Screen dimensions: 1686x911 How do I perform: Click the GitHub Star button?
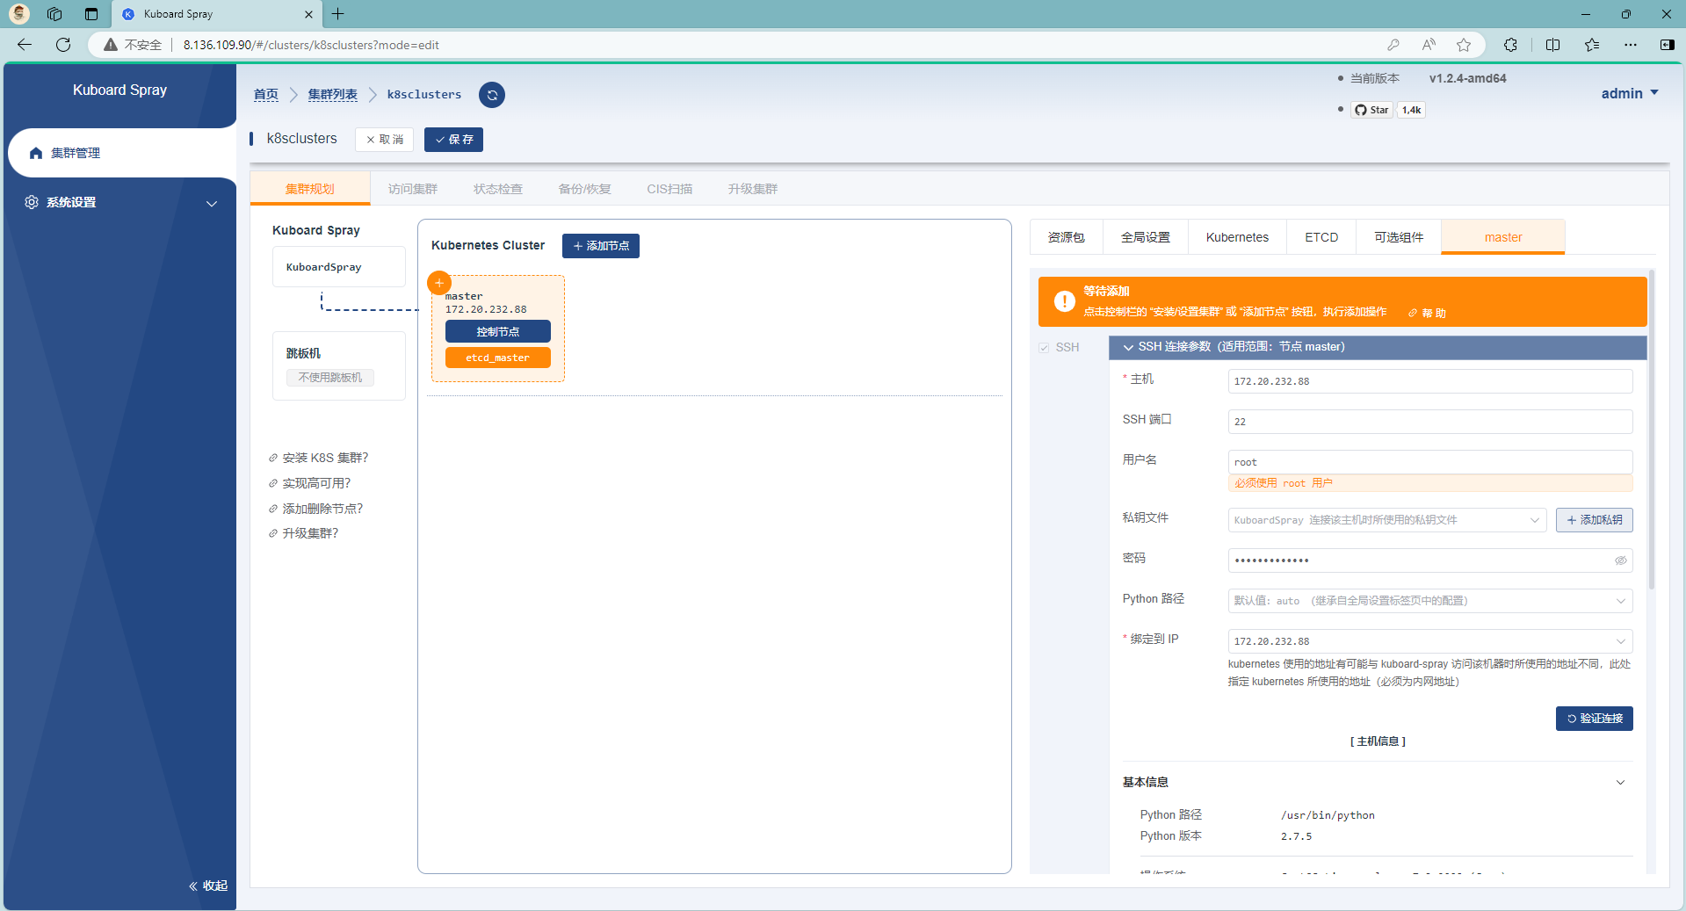(1371, 110)
